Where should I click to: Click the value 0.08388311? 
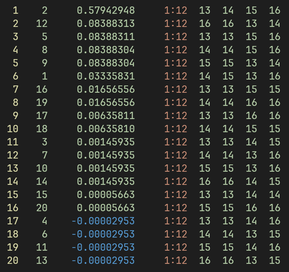click(106, 37)
